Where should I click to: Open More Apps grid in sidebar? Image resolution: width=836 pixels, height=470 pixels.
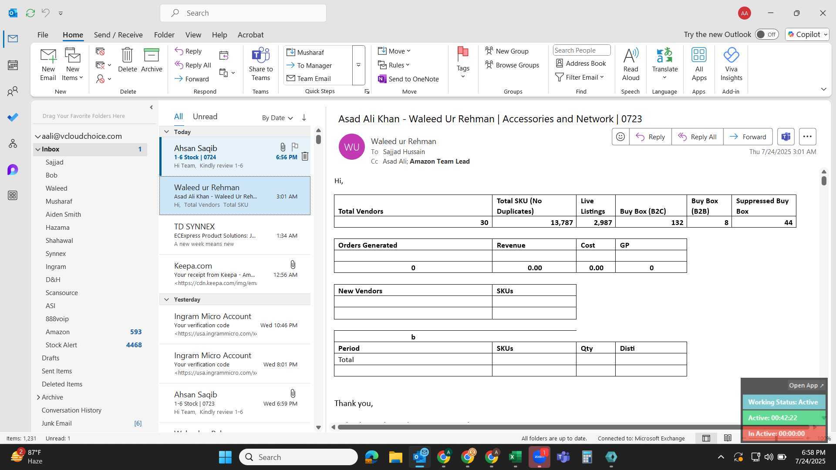pos(13,195)
